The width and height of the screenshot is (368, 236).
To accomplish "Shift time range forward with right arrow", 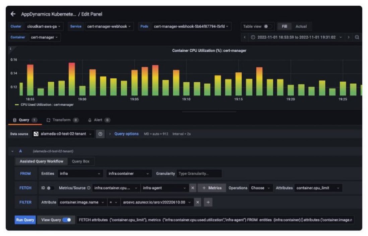I will pos(349,37).
